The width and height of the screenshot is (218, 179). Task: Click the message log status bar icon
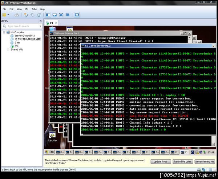[x=210, y=170]
